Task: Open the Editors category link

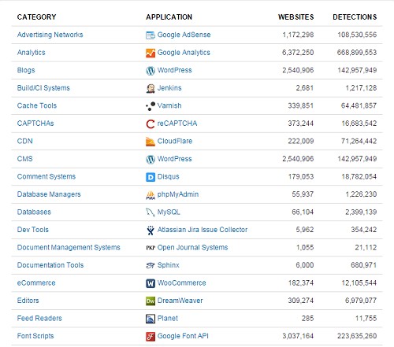Action: click(28, 301)
